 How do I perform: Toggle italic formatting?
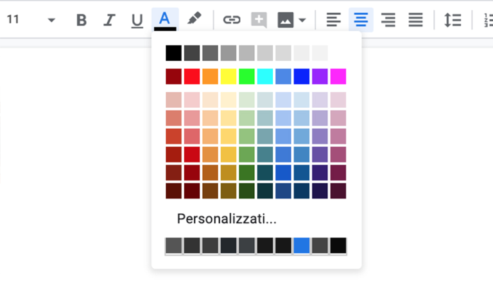tap(109, 20)
